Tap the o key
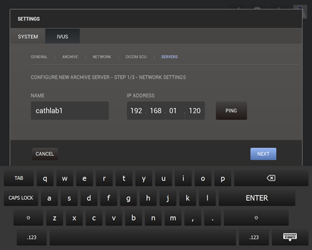The image size is (312, 250). (203, 178)
